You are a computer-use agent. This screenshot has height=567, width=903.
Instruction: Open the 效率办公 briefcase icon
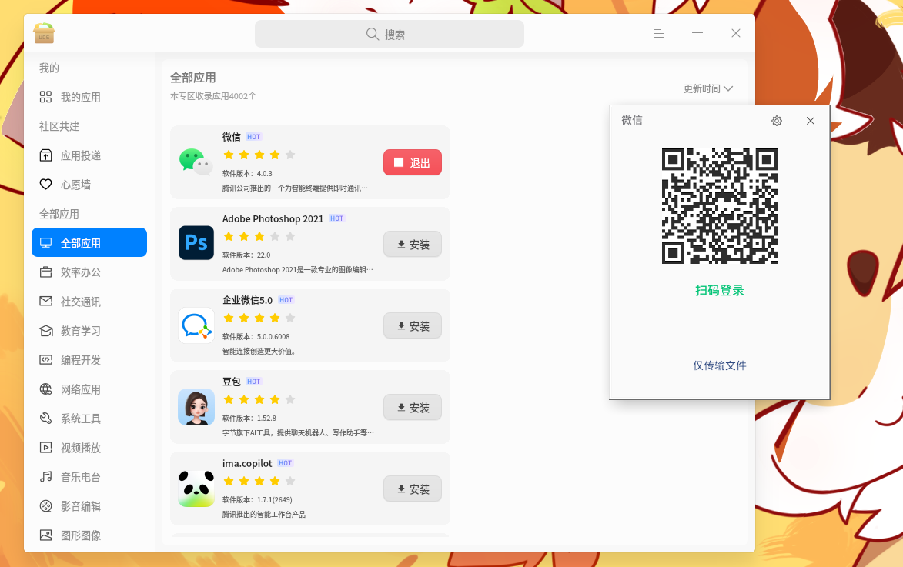[x=46, y=272]
